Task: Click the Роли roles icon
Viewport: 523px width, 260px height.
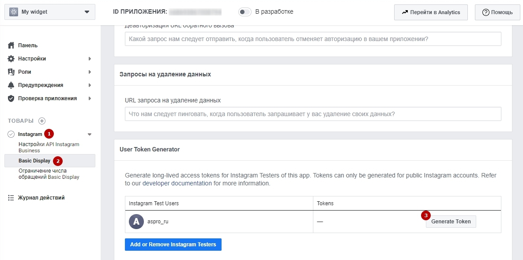Action: [11, 72]
